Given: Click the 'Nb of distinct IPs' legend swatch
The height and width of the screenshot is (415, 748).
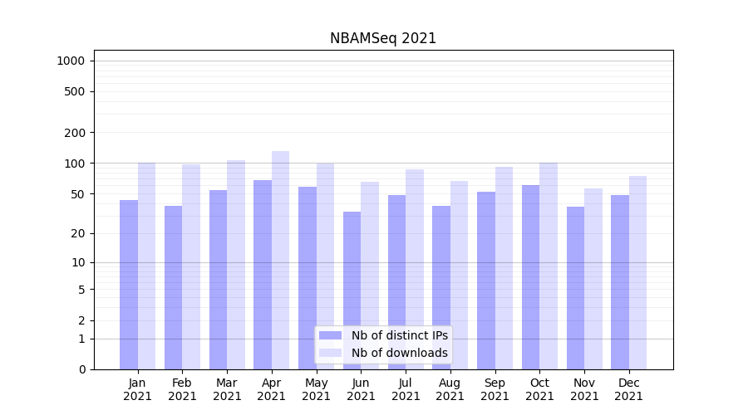Looking at the screenshot, I should coord(330,335).
